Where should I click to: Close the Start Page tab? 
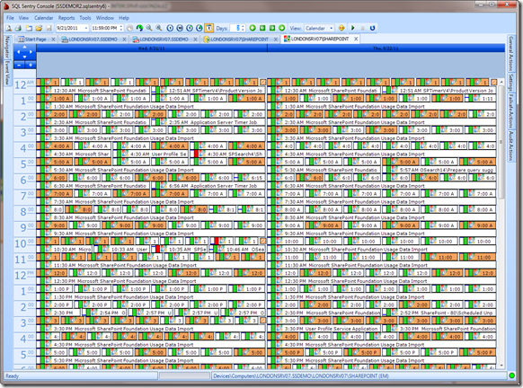click(53, 40)
